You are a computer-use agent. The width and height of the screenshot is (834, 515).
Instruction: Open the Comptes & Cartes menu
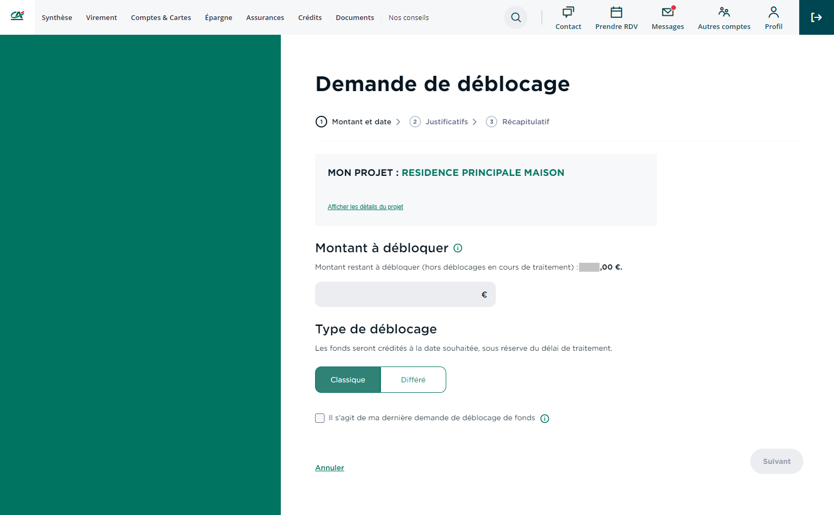(161, 17)
